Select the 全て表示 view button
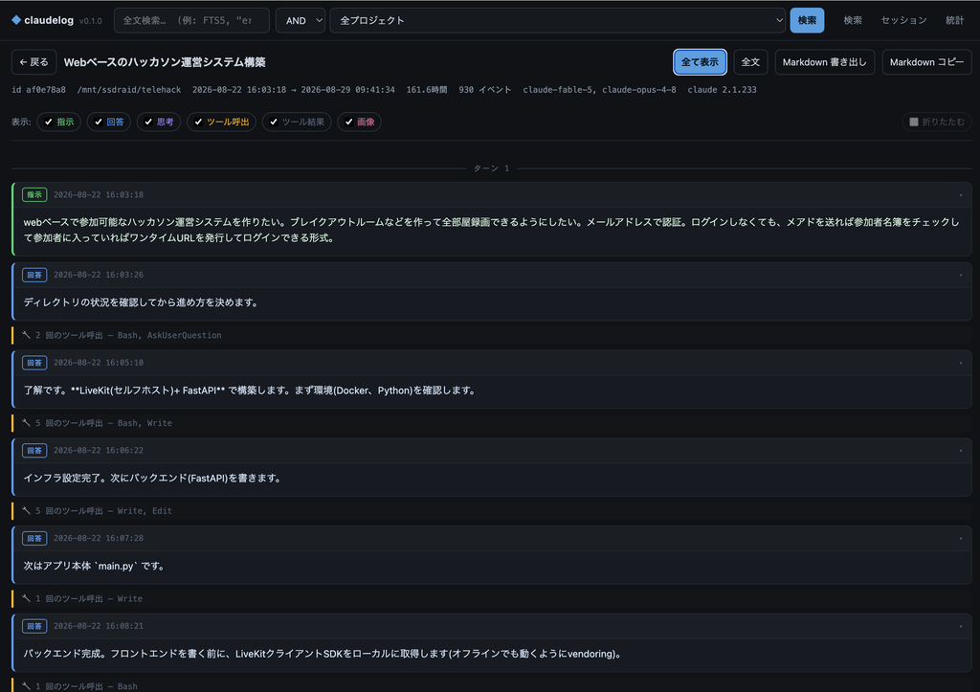This screenshot has width=980, height=692. tap(700, 62)
